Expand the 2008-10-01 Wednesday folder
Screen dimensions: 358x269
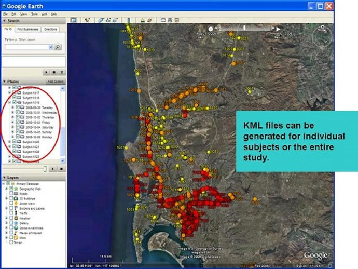[13, 112]
